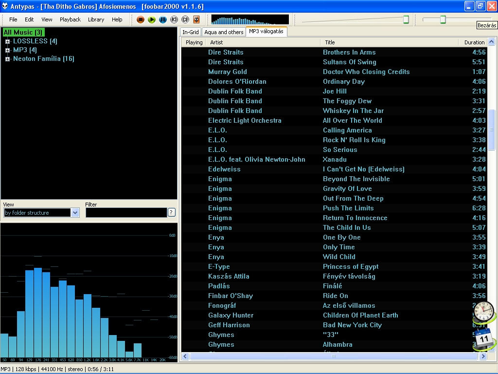This screenshot has height=374, width=498.
Task: Open the Help menu
Action: (x=117, y=19)
